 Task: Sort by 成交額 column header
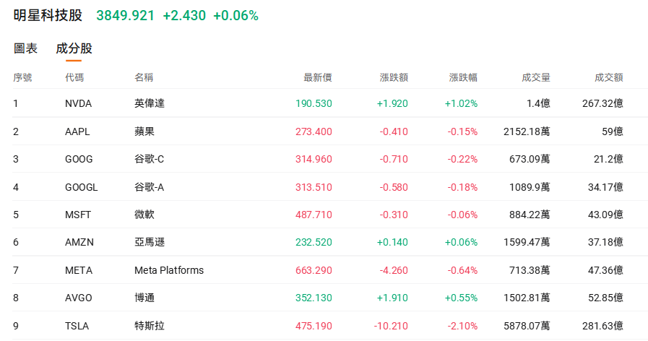pyautogui.click(x=608, y=78)
